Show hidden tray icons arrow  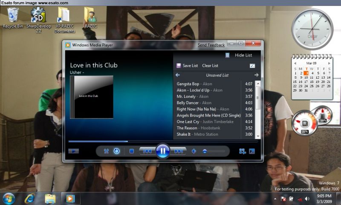click(x=275, y=199)
